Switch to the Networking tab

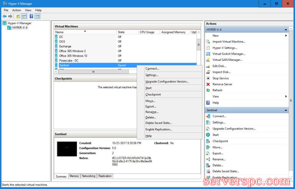tap(88, 176)
